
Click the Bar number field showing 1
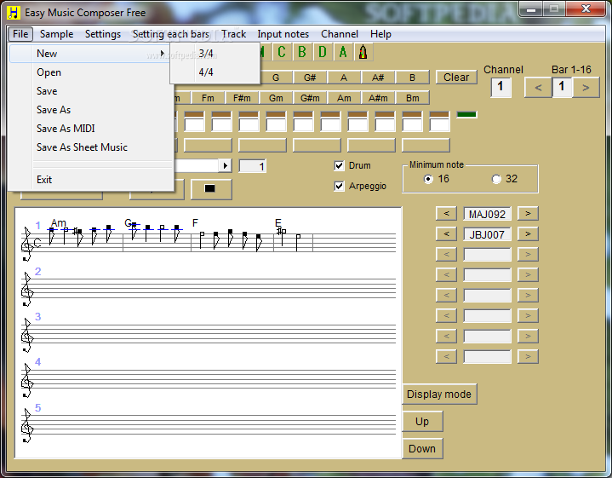562,87
